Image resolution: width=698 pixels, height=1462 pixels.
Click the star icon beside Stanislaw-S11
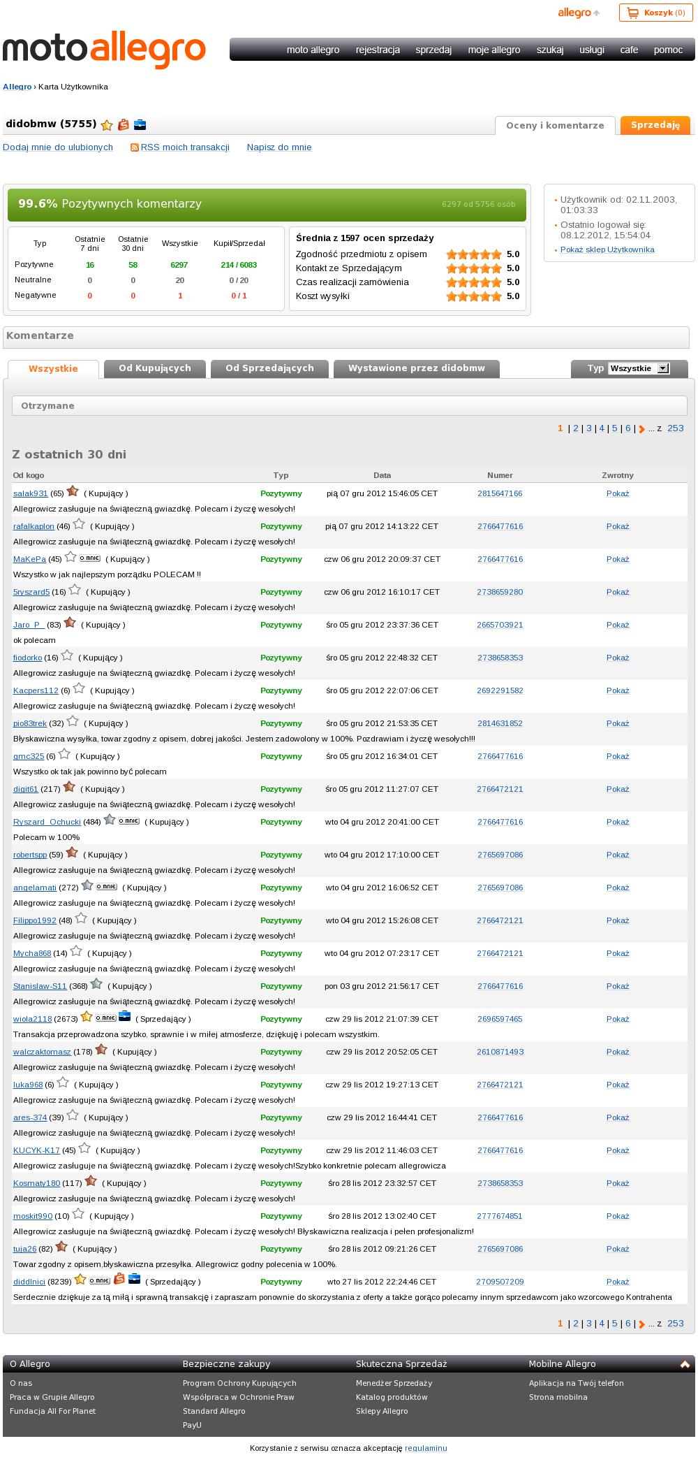click(x=96, y=984)
